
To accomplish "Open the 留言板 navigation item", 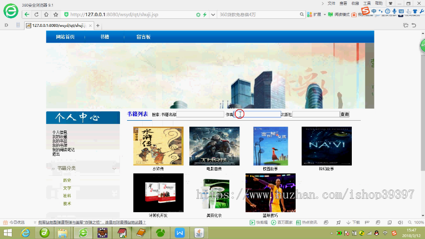I will point(144,37).
